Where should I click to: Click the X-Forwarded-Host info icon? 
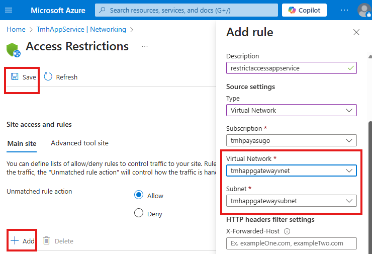pos(287,231)
